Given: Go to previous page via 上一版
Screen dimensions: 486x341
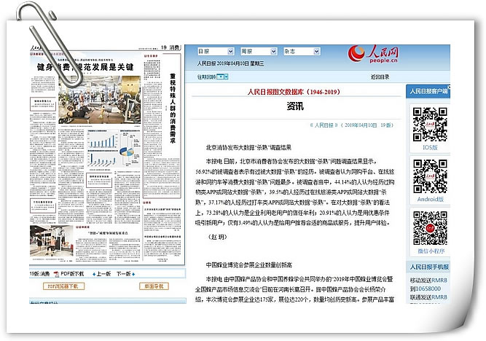Looking at the screenshot, I should tap(103, 274).
